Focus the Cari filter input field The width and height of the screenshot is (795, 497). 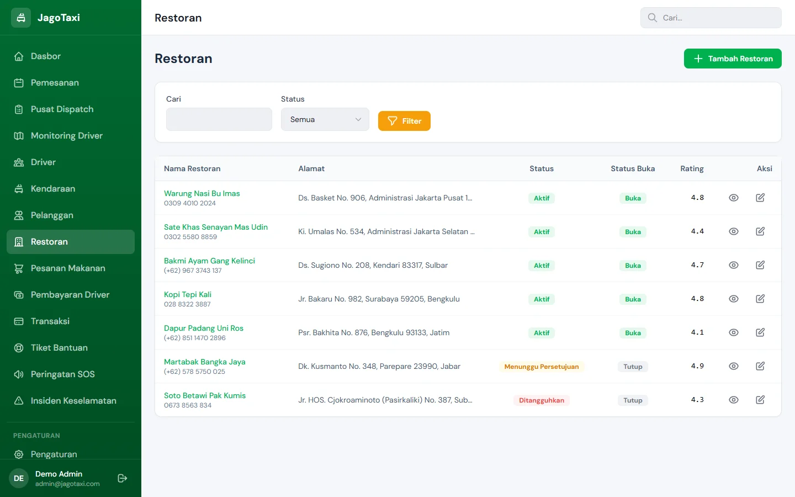coord(219,119)
